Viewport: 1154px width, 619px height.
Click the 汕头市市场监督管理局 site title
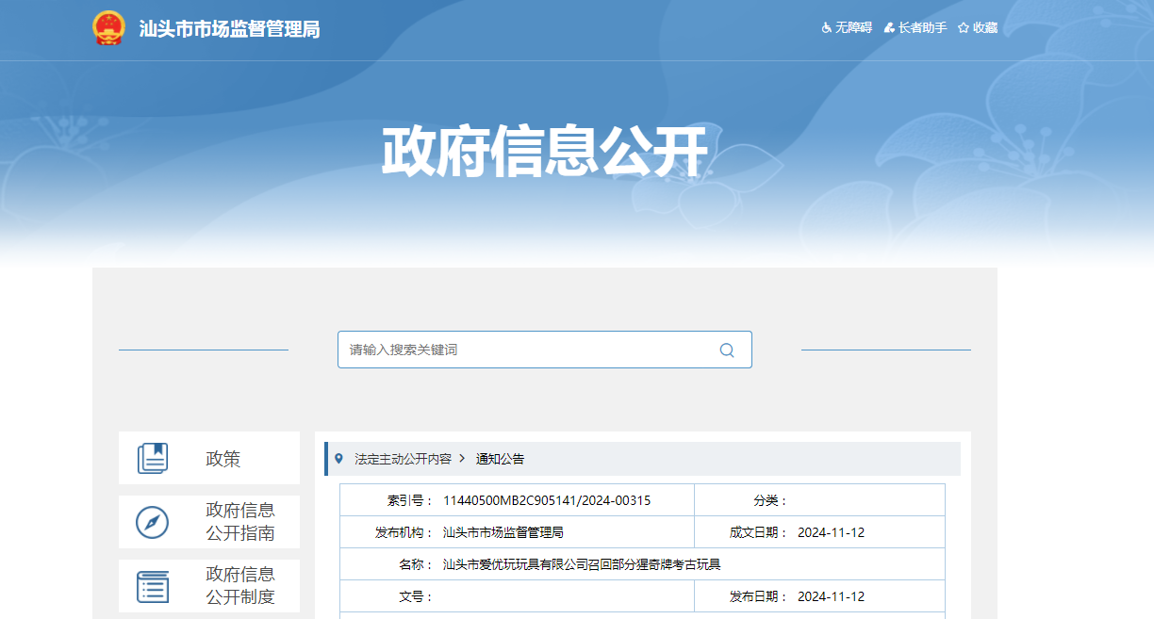click(229, 29)
